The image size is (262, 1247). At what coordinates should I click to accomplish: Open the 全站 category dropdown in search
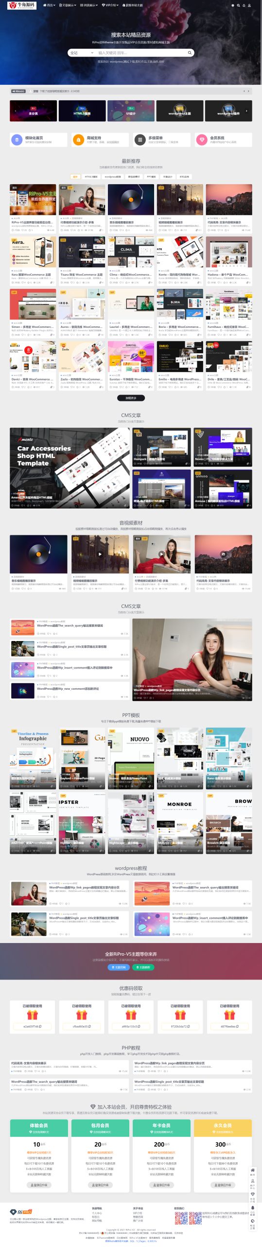pyautogui.click(x=82, y=53)
